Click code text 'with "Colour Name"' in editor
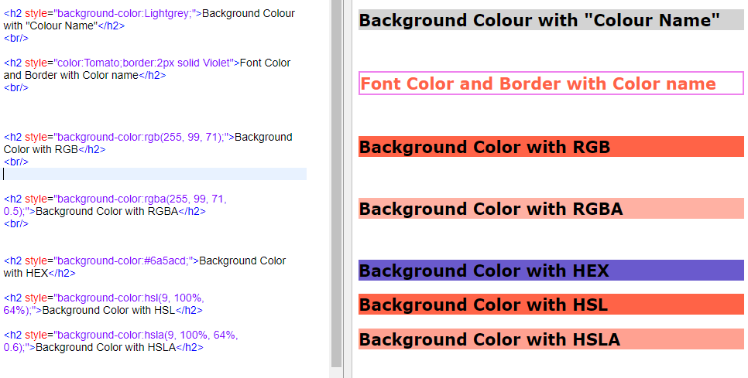This screenshot has height=378, width=748. [x=50, y=26]
